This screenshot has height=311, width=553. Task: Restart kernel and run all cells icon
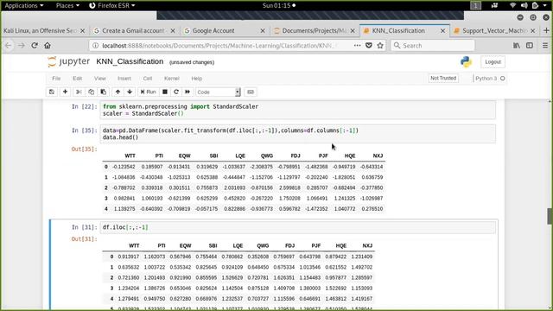(188, 92)
